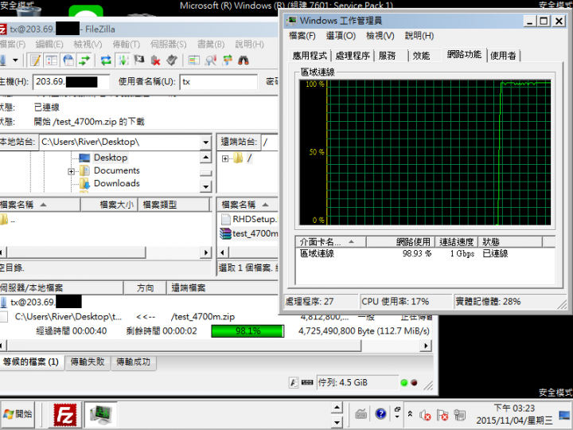Screen dimensions: 573x430
Task: Search remote files binoculars icon
Action: 244,60
